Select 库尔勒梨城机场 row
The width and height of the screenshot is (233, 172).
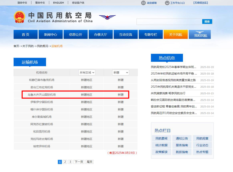coord(75,117)
